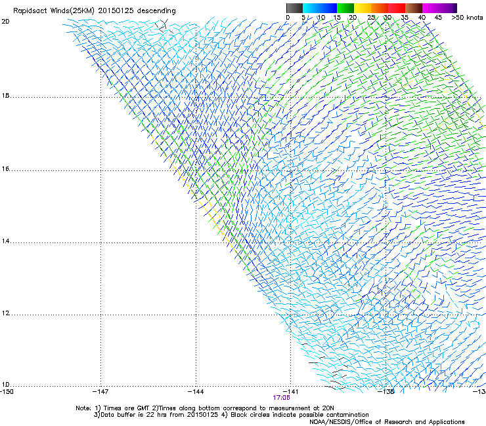
Task: Click the latitude label '20'
Action: click(5, 22)
